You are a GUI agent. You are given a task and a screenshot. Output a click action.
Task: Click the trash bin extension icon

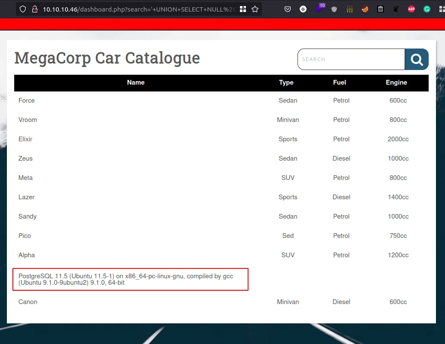point(381,9)
